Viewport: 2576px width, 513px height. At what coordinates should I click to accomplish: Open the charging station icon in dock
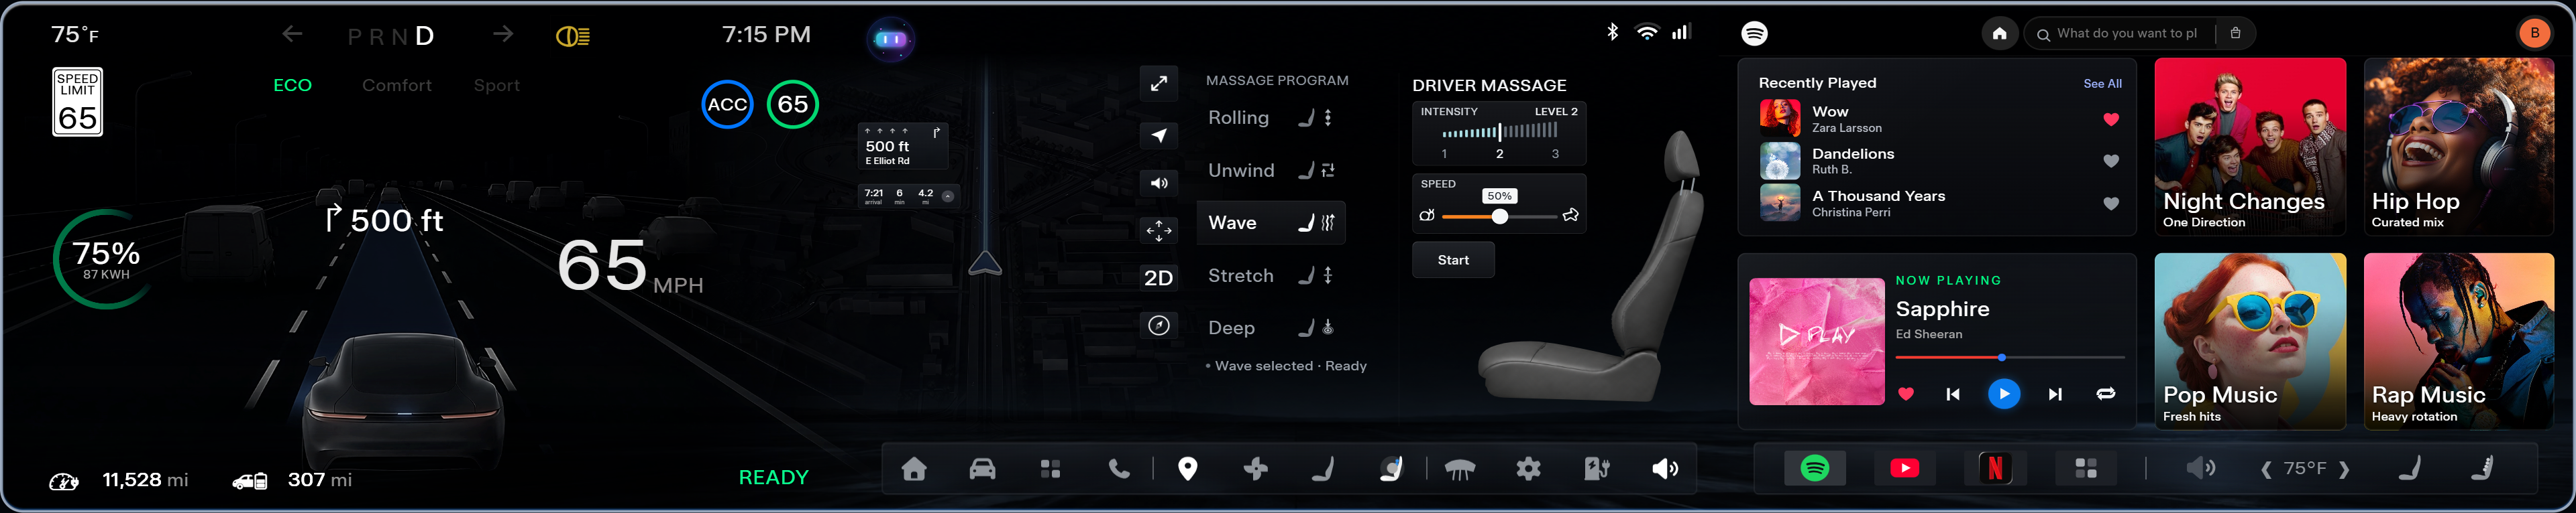tap(1596, 469)
